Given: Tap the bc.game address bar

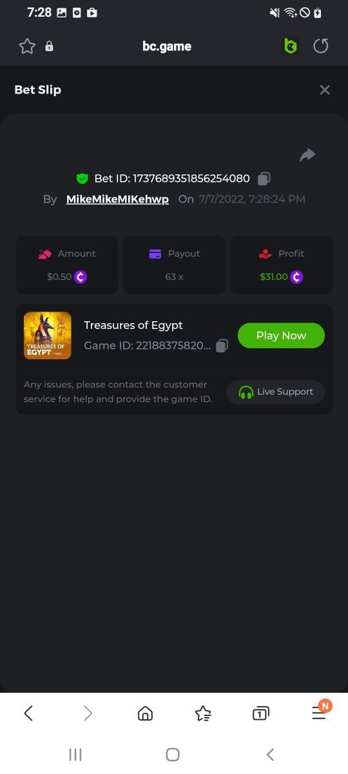Looking at the screenshot, I should [167, 46].
